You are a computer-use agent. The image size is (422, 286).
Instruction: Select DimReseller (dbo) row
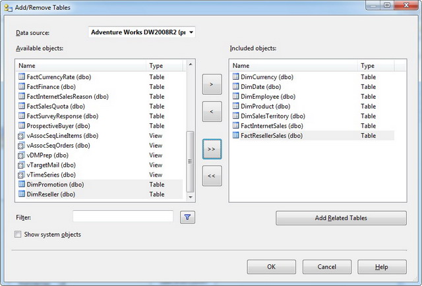[x=100, y=194]
